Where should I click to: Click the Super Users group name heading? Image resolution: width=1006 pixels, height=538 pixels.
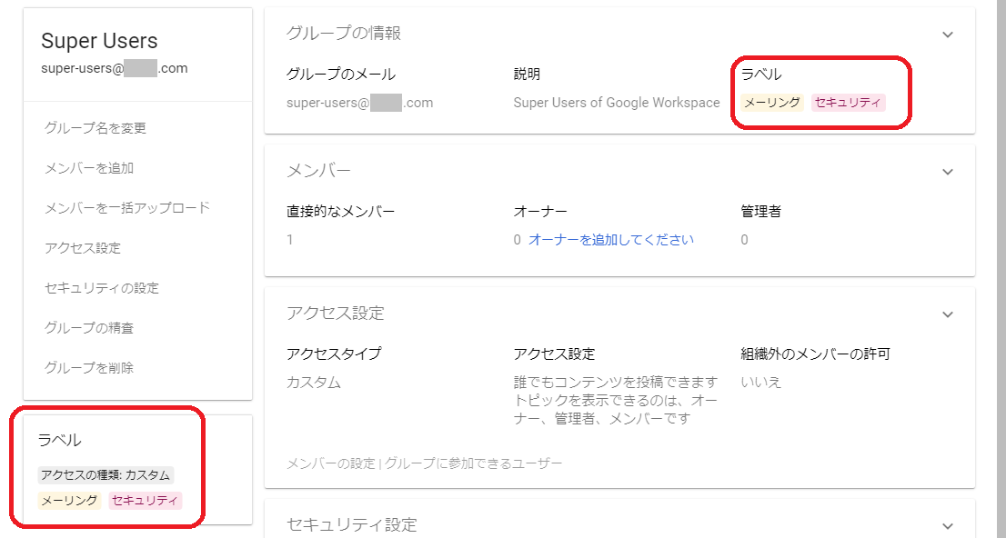[99, 40]
